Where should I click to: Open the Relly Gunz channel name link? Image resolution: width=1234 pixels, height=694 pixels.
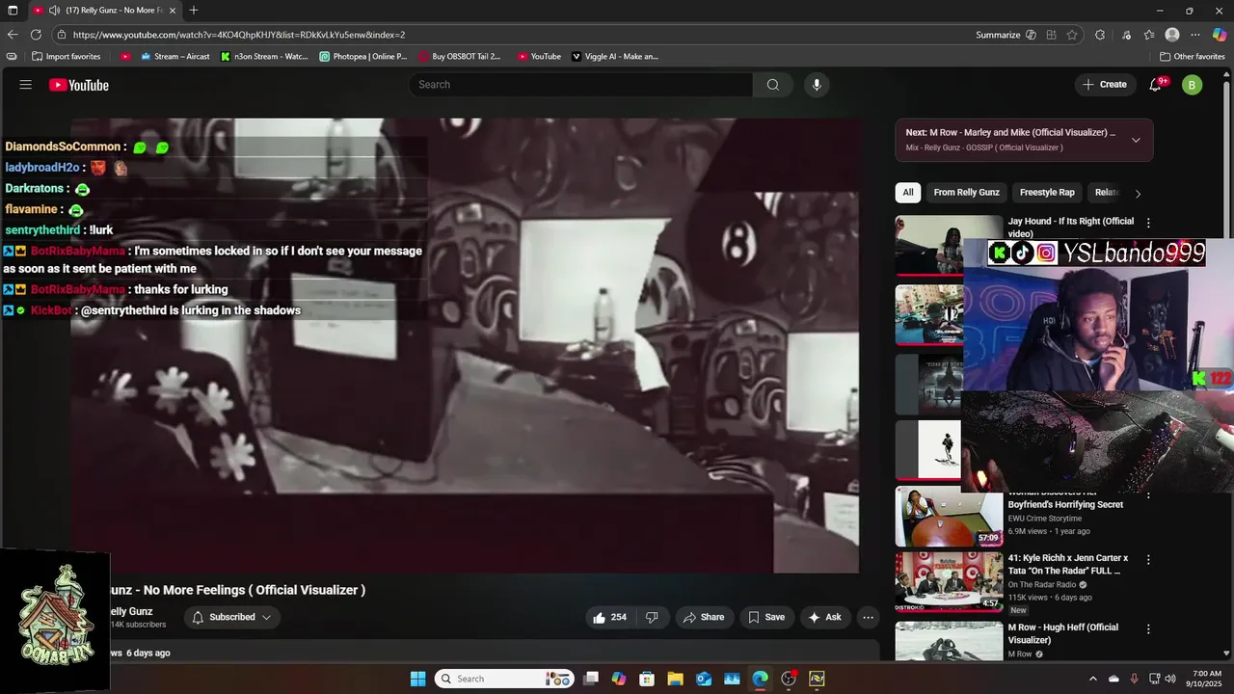pyautogui.click(x=129, y=611)
